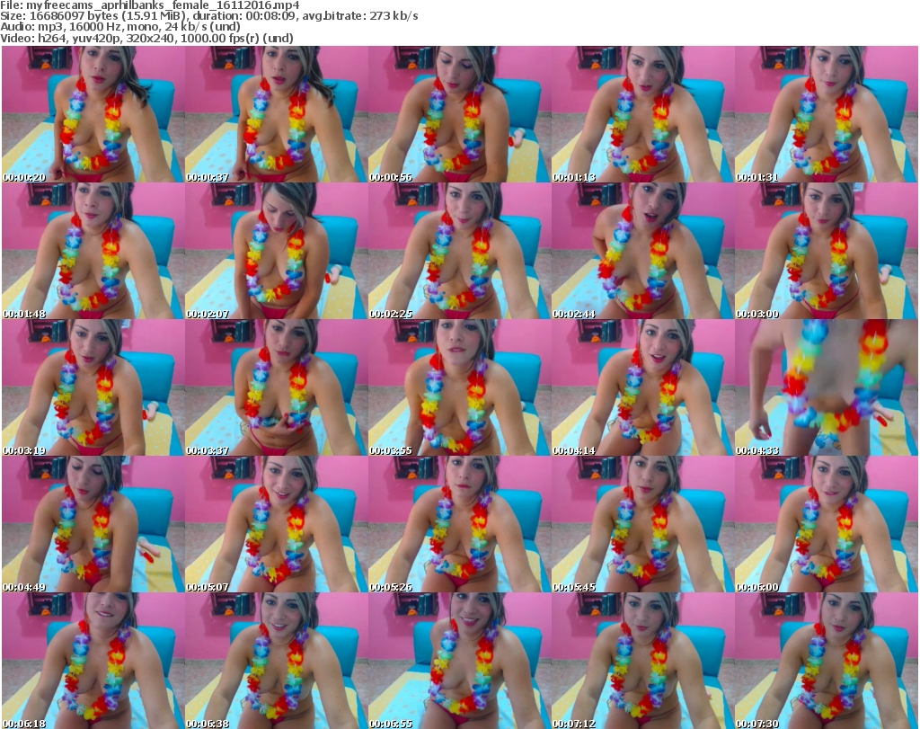The width and height of the screenshot is (920, 729).
Task: View the thumbnail stamped 00:06:18
Action: (93, 661)
